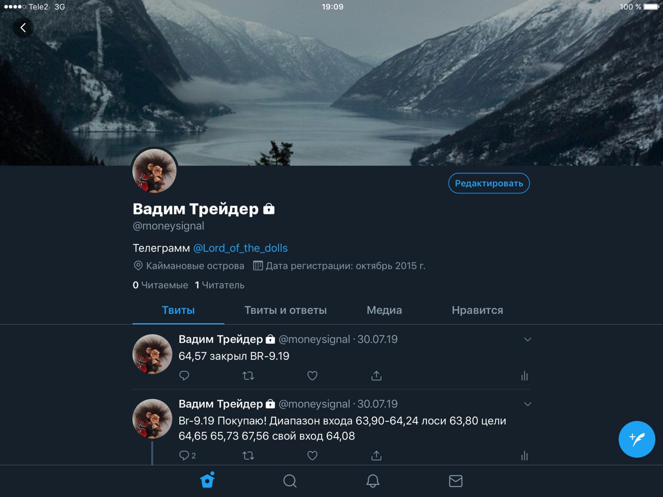Open the Home tab in the bottom bar
The height and width of the screenshot is (497, 663).
point(208,480)
